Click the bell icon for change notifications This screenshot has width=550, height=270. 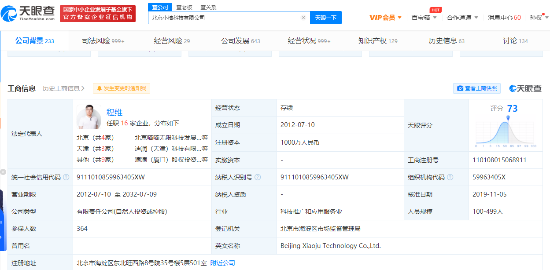[99, 88]
